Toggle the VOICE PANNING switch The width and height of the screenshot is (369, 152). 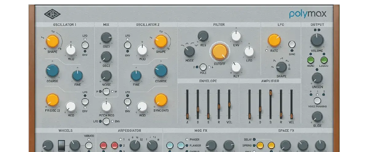pos(317,101)
